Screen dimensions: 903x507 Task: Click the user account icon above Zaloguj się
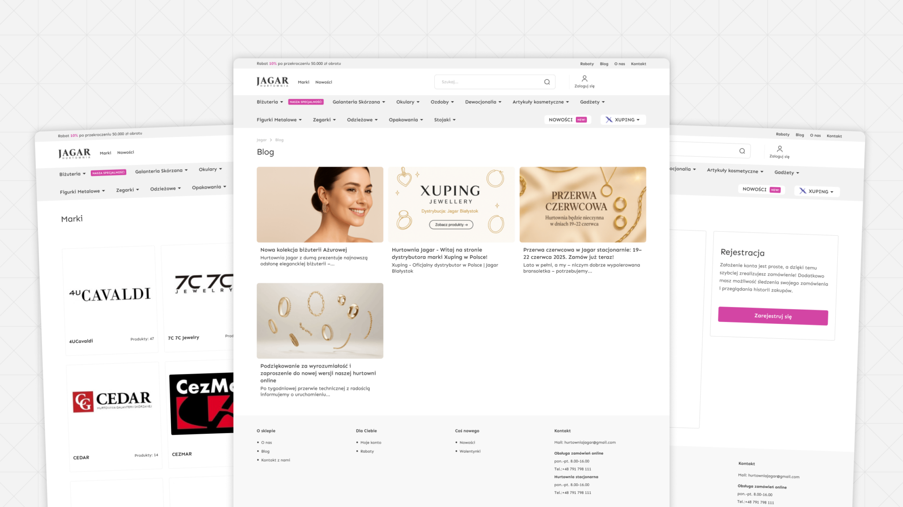tap(584, 78)
